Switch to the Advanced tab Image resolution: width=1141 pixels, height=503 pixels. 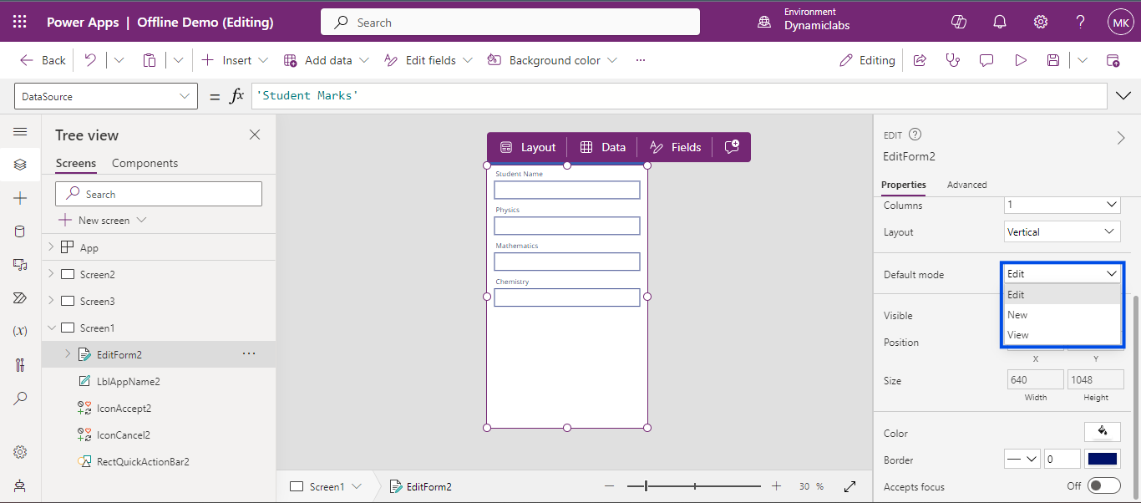[x=966, y=185]
